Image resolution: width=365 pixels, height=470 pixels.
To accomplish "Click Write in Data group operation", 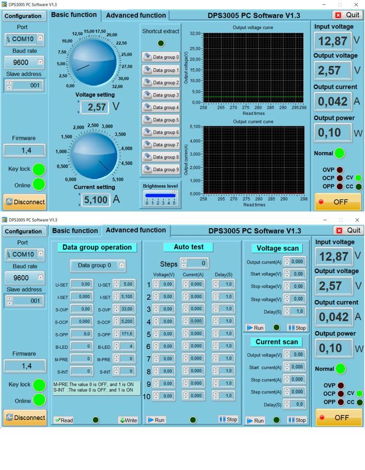I will [x=128, y=420].
